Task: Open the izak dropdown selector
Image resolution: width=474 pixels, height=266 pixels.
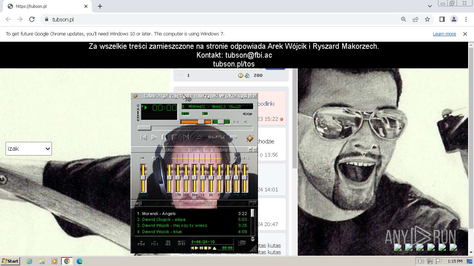Action: click(x=29, y=149)
